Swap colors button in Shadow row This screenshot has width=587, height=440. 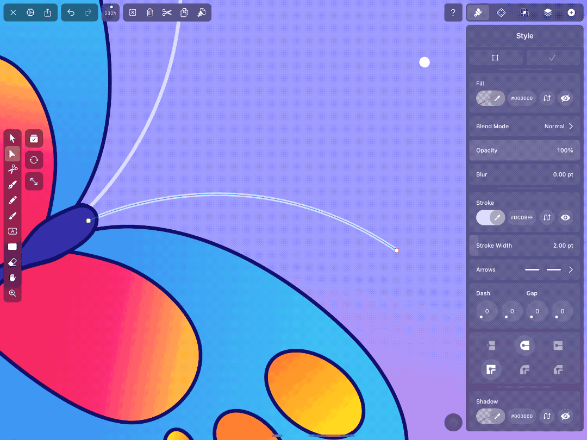(547, 416)
